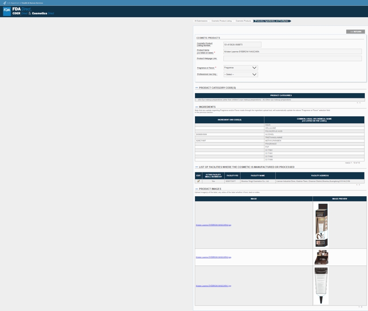Open Kristen Leanne EYEBROW MASCARA2.jpg link
This screenshot has width=368, height=311.
tap(214, 225)
